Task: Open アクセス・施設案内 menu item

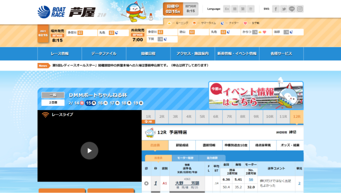Action: [192, 54]
